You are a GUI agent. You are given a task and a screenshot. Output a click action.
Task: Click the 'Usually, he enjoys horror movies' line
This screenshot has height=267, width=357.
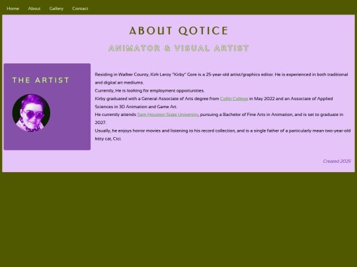(x=223, y=131)
